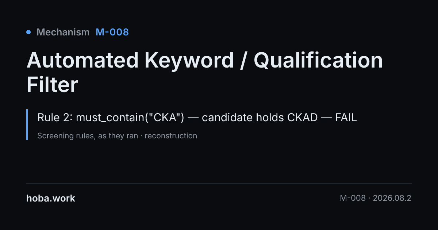Click the blue dot before Mechanism
The width and height of the screenshot is (438, 230).
point(28,32)
